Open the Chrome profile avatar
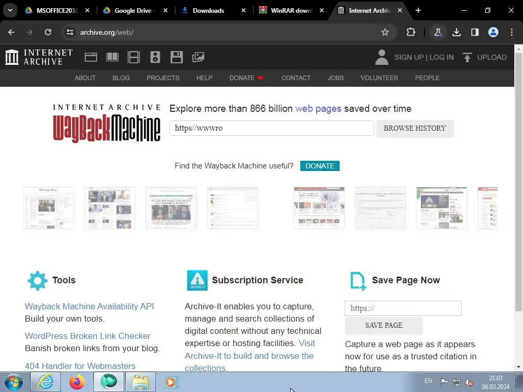This screenshot has width=523, height=392. tap(493, 32)
